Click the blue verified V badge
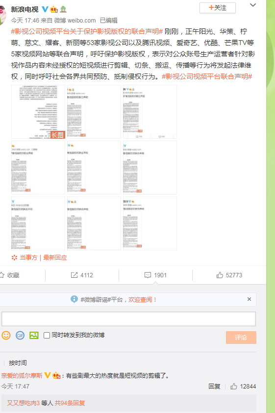Screen dimensions: 275x413 (45, 9)
